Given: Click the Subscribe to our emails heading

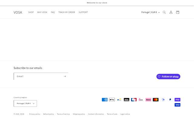Looking at the screenshot, I should 28,68.
